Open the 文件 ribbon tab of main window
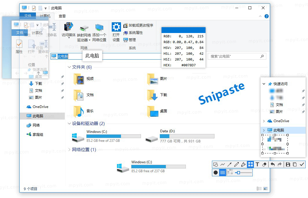The width and height of the screenshot is (308, 198). (28, 16)
